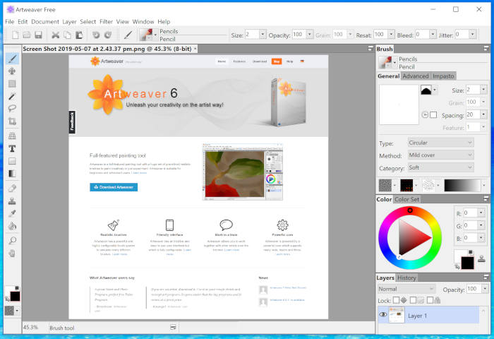
Task: Select the Perspective Grid tool
Action: [x=12, y=136]
